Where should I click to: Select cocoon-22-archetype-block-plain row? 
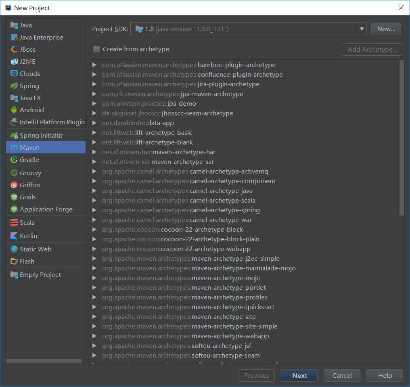[x=245, y=239]
